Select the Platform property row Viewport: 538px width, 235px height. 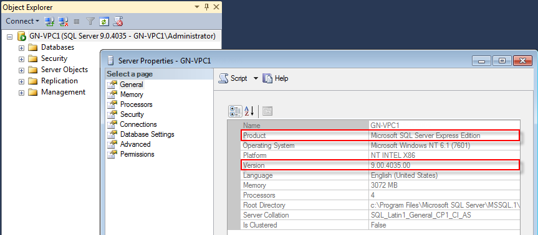[380, 155]
